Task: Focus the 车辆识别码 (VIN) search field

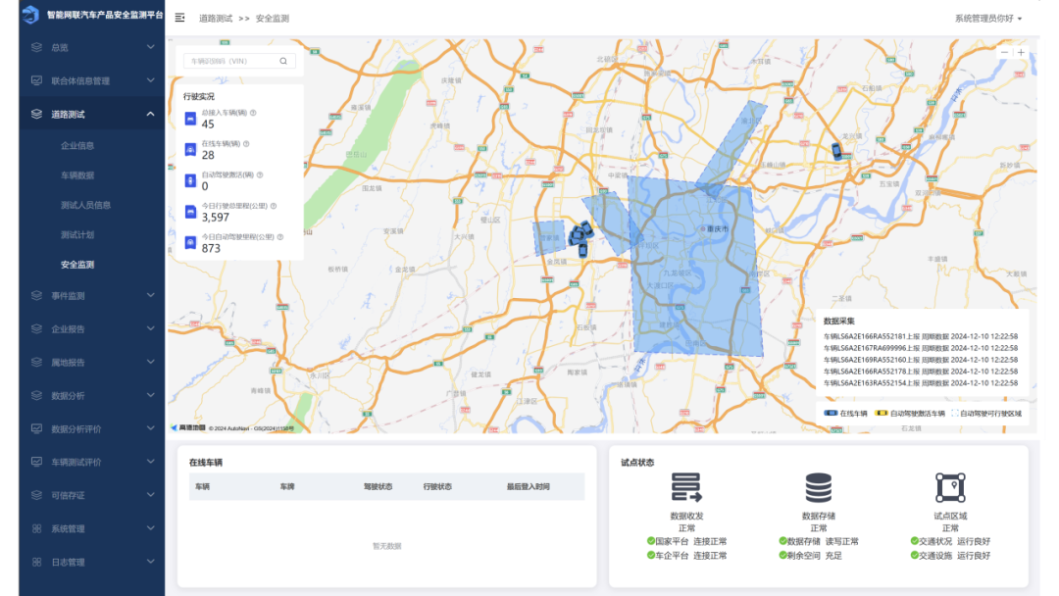Action: 231,61
